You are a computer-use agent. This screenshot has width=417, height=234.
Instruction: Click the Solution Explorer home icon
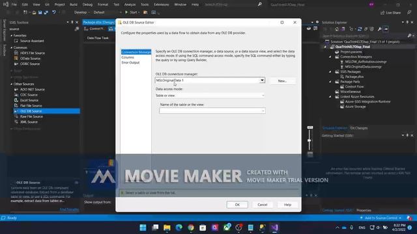click(x=337, y=29)
